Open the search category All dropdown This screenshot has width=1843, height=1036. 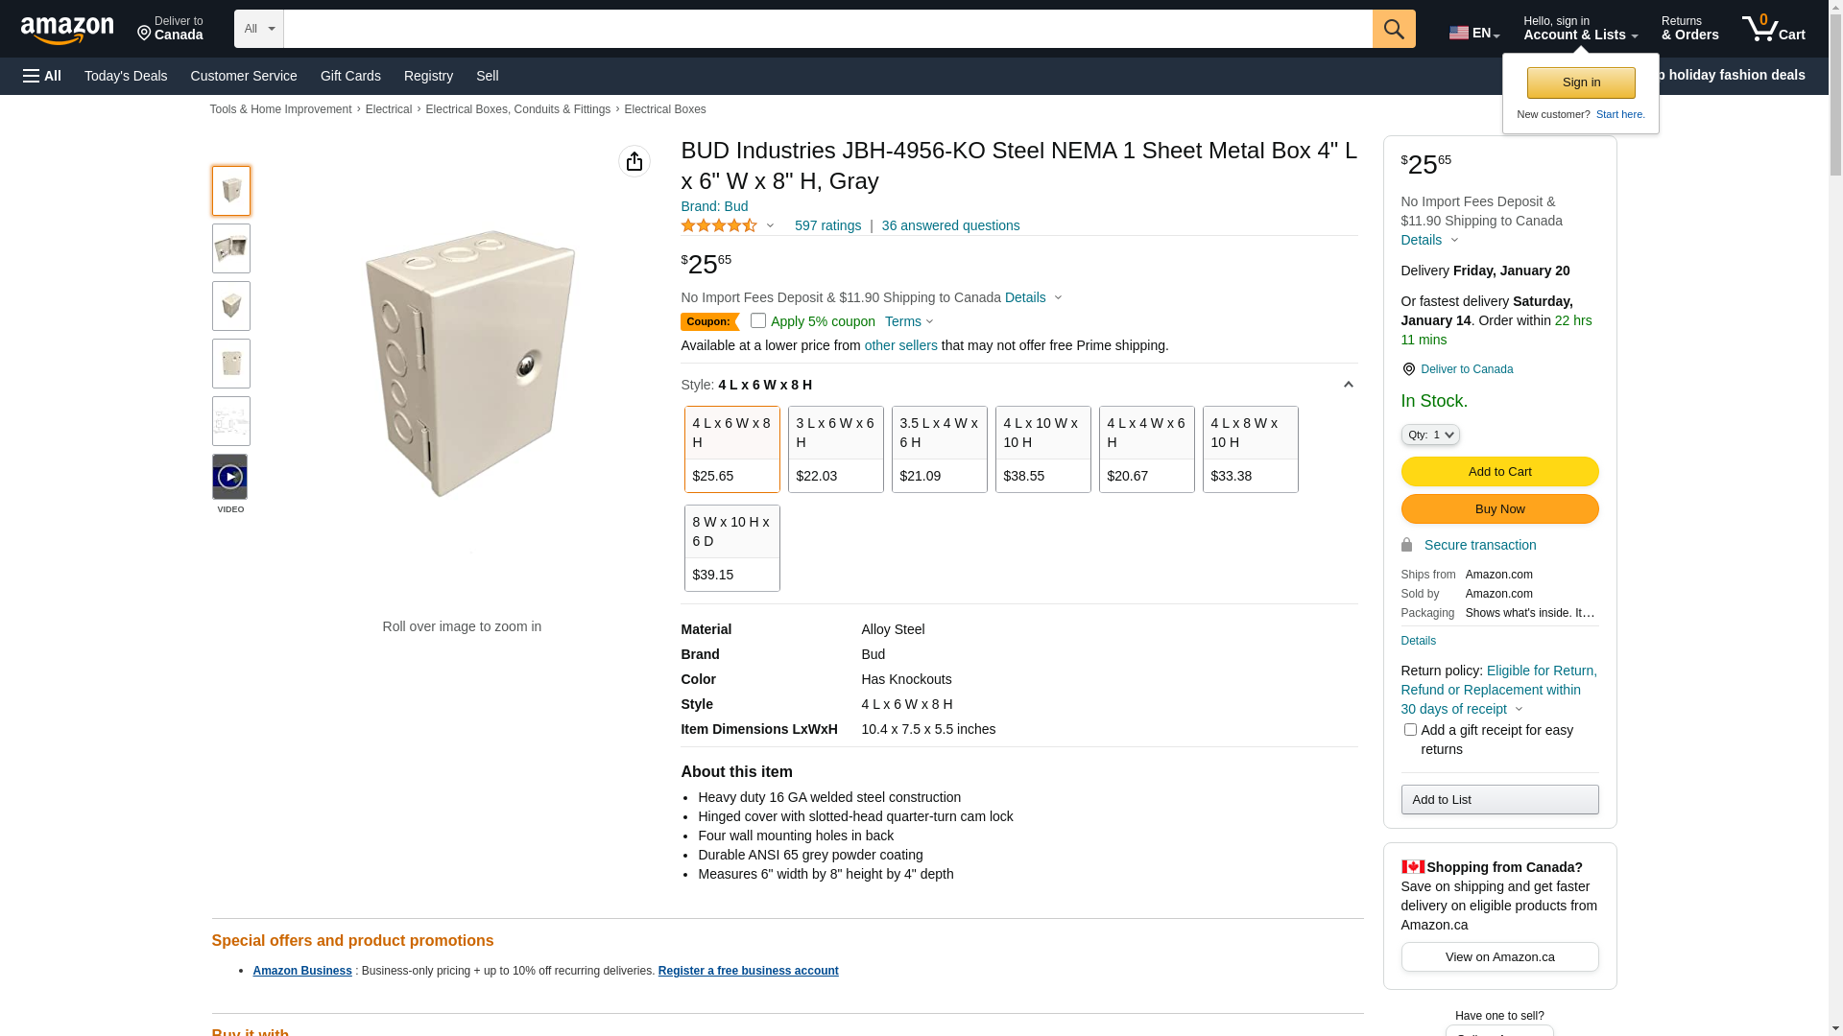coord(258,29)
